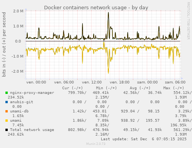
Task: Click the 'sam. 00:00' time axis label
Action: click(148, 82)
